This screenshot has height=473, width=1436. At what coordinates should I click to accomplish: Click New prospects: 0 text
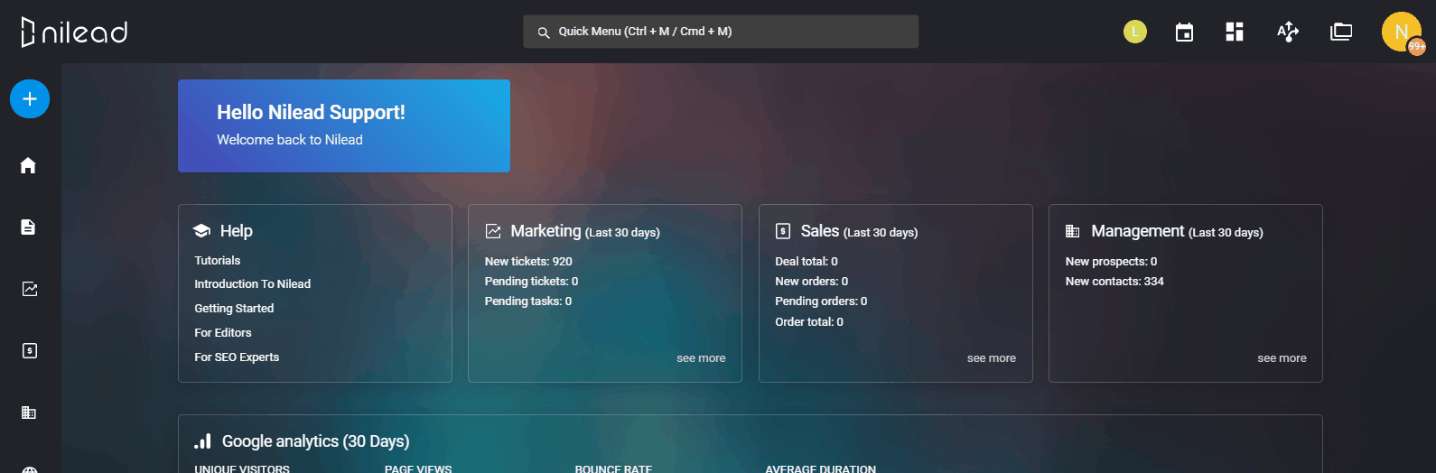point(1111,261)
